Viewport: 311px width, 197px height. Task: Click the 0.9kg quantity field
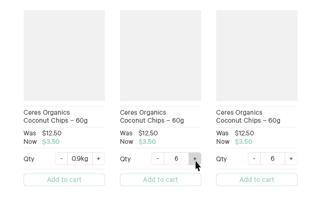[80, 159]
